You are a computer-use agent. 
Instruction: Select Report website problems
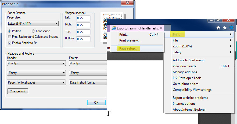click(x=199, y=98)
